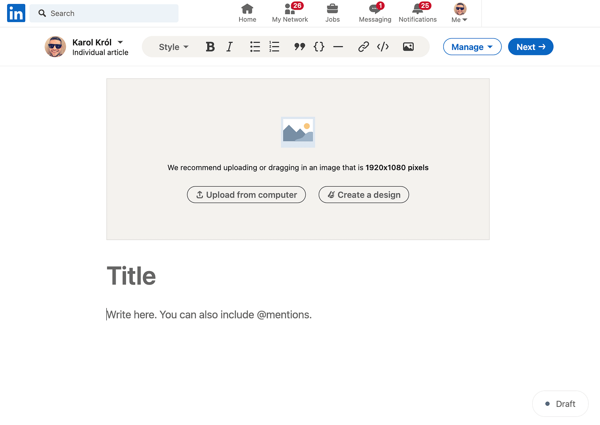Insert a bulleted list
The width and height of the screenshot is (600, 425).
point(255,46)
